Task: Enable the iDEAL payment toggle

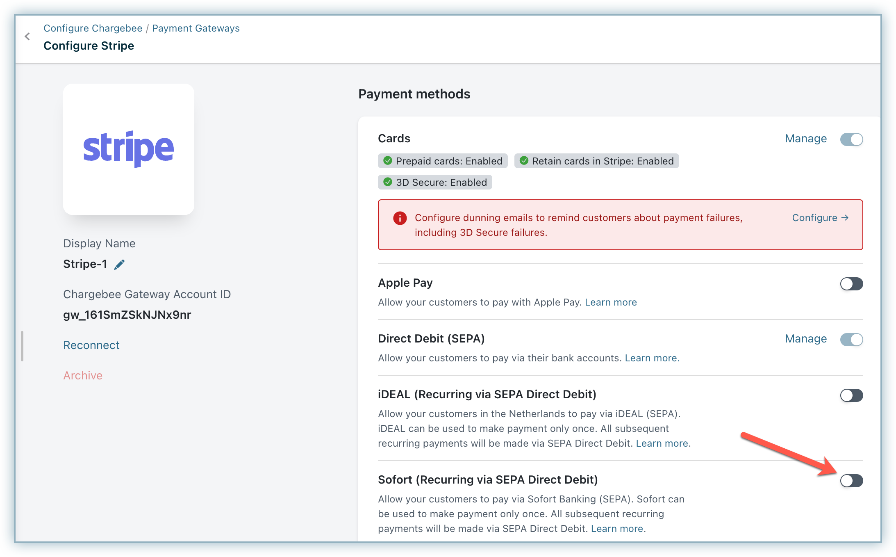Action: (x=851, y=395)
